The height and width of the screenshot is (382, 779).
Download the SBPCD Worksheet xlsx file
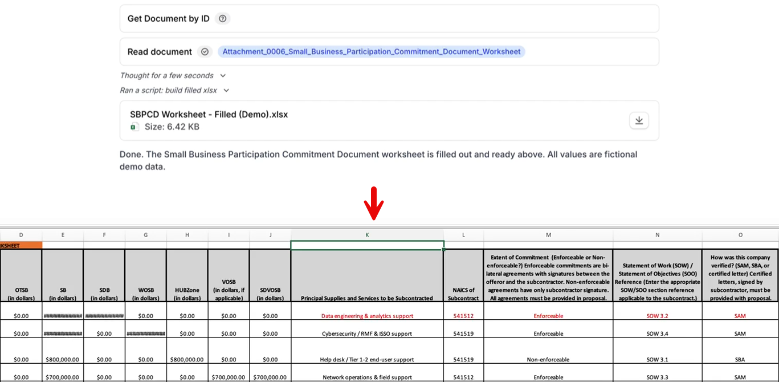[639, 120]
